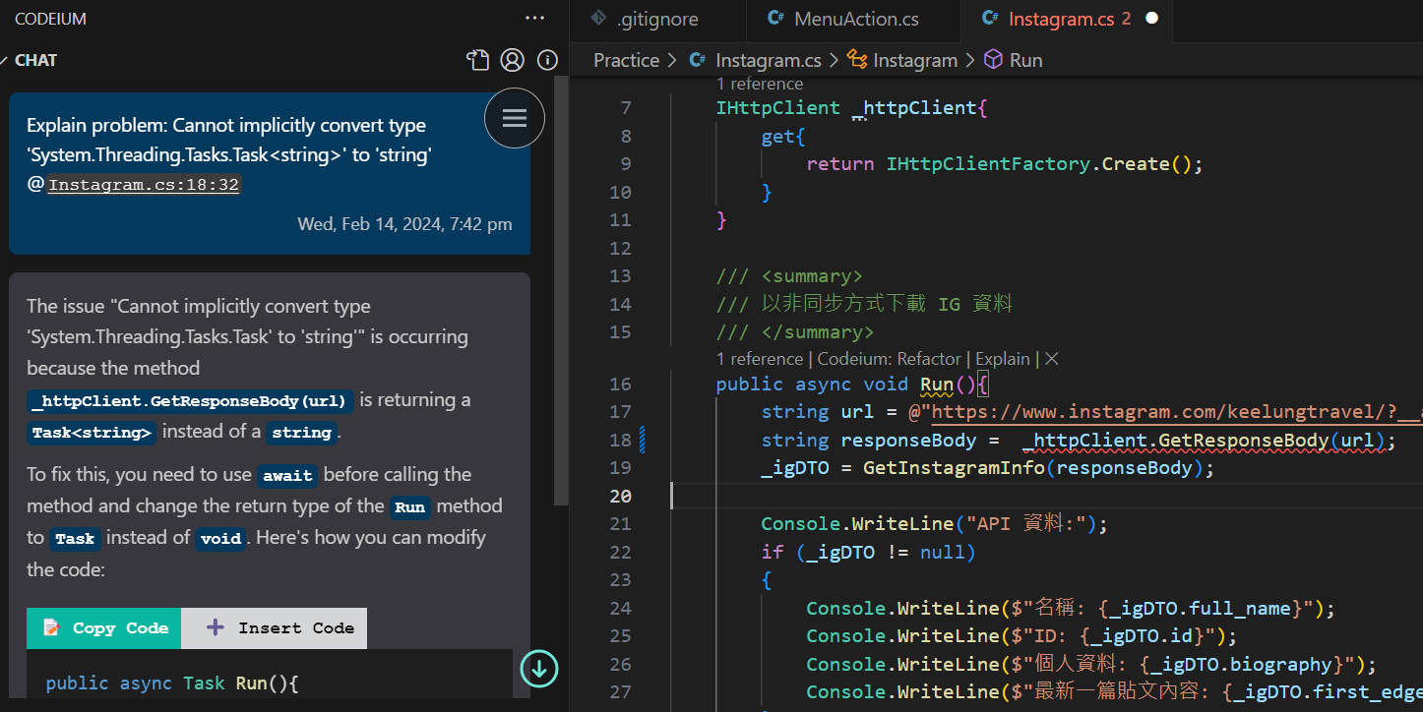
Task: Click the CODEIUM panel title
Action: (51, 19)
